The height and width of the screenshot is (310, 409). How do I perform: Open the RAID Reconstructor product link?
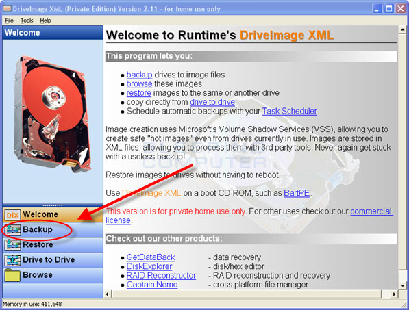(x=161, y=276)
